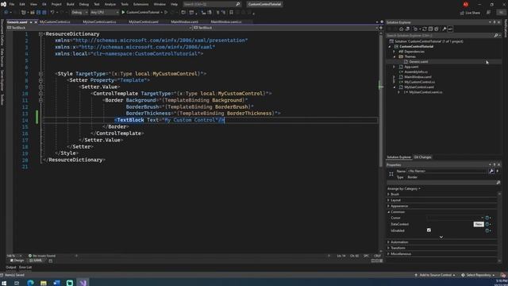Click the top Visual Studio search box
This screenshot has width=508, height=286.
point(212,4)
